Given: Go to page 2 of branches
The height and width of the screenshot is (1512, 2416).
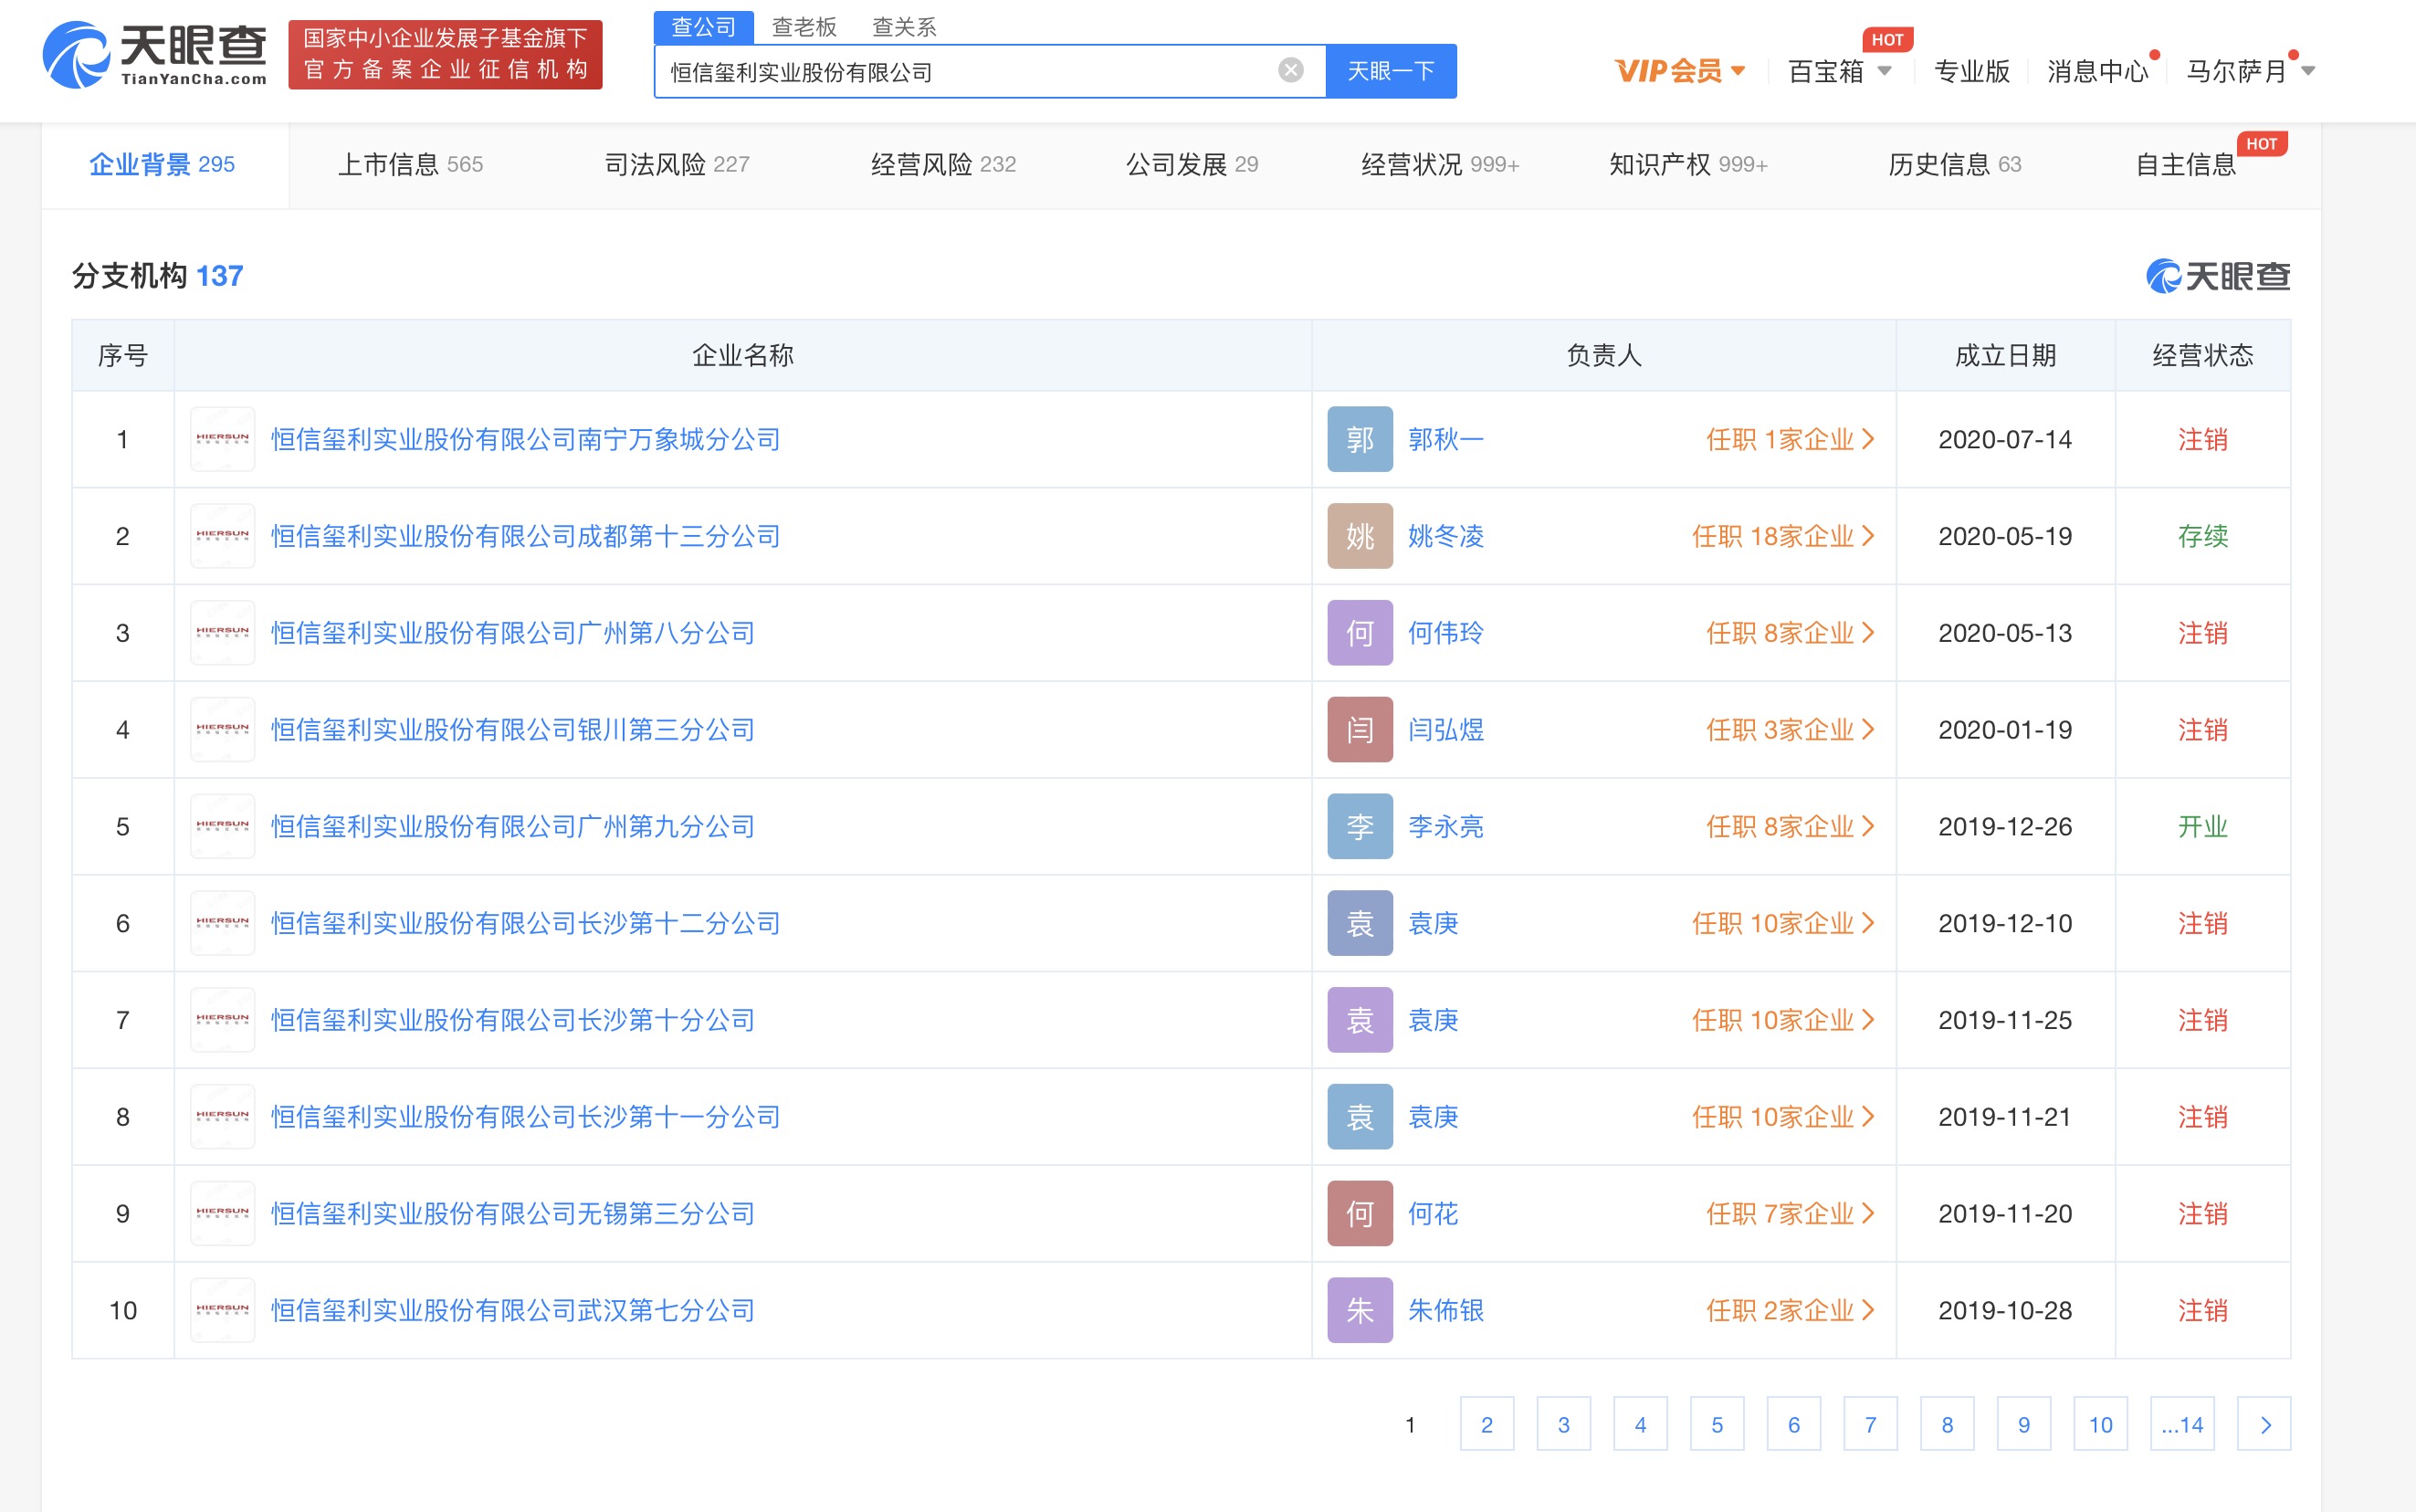Looking at the screenshot, I should coord(1486,1424).
